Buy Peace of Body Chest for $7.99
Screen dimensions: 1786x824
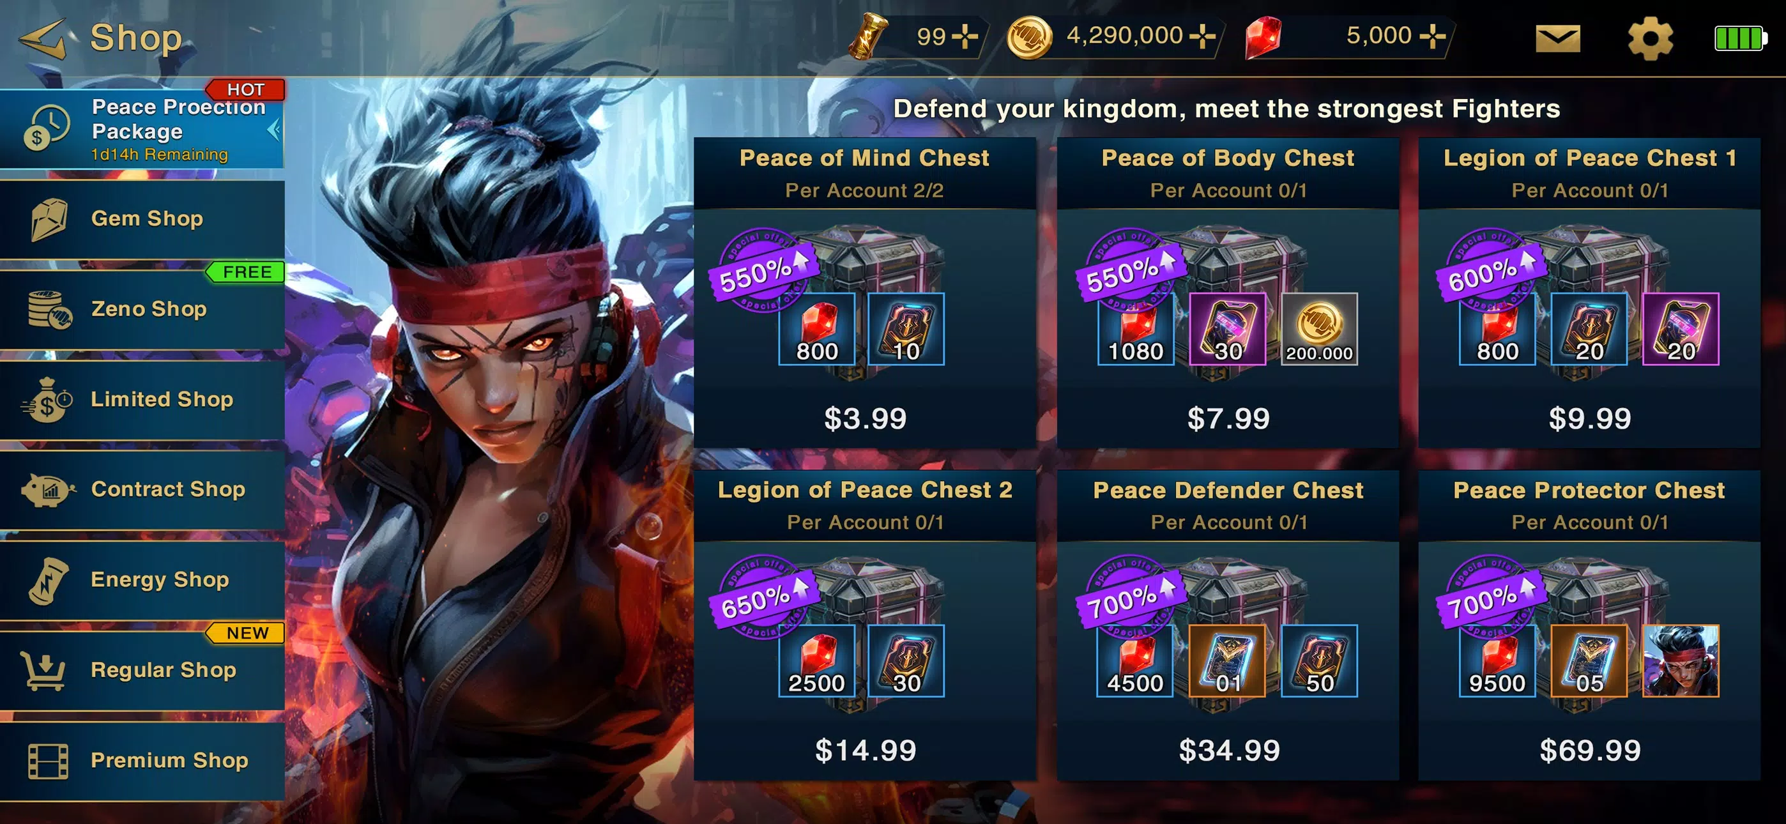pyautogui.click(x=1228, y=419)
